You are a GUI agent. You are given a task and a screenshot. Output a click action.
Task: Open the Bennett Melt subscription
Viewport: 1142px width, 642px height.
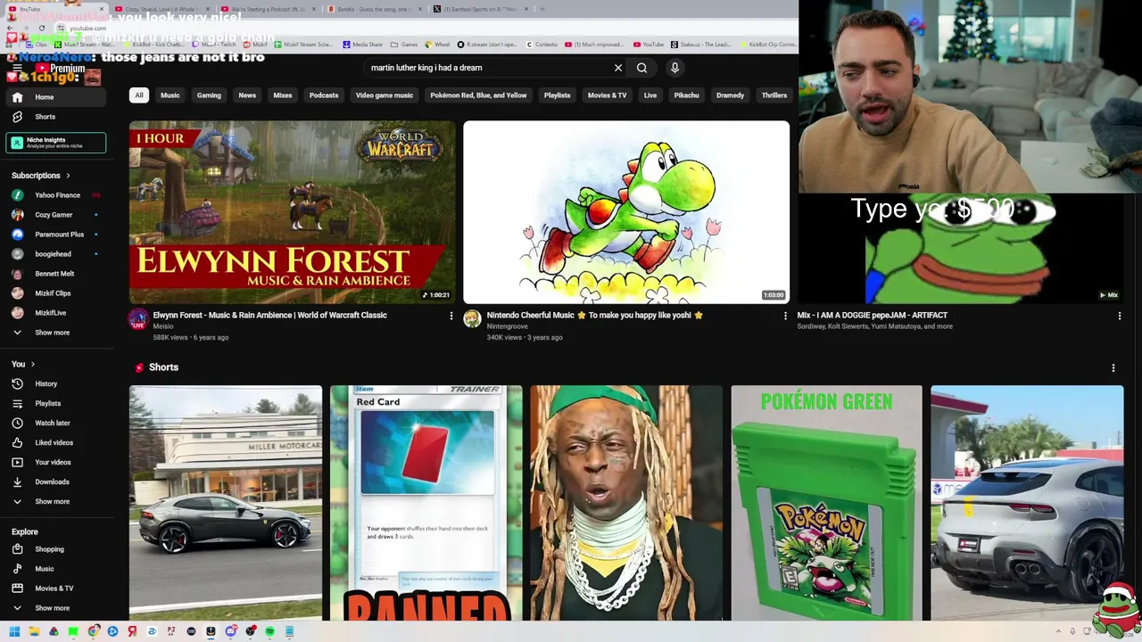55,274
